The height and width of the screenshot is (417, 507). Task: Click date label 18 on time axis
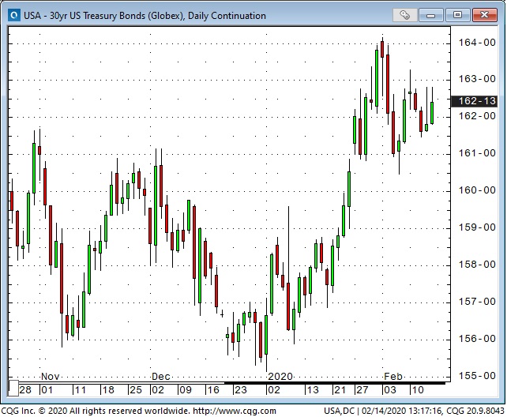pos(108,390)
